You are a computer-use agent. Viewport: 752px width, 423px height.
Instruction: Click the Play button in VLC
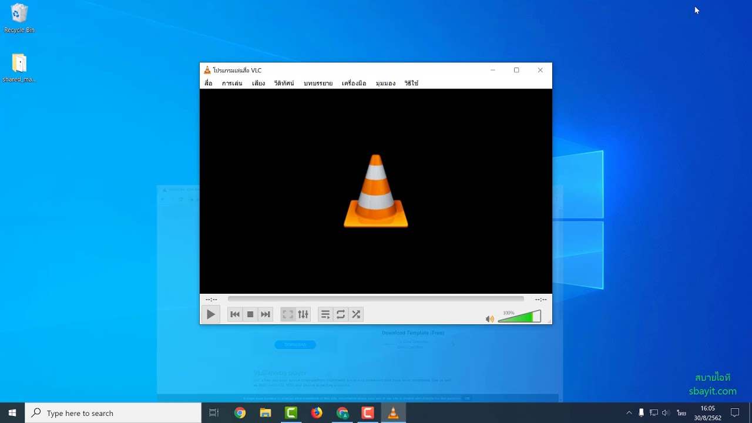point(210,314)
